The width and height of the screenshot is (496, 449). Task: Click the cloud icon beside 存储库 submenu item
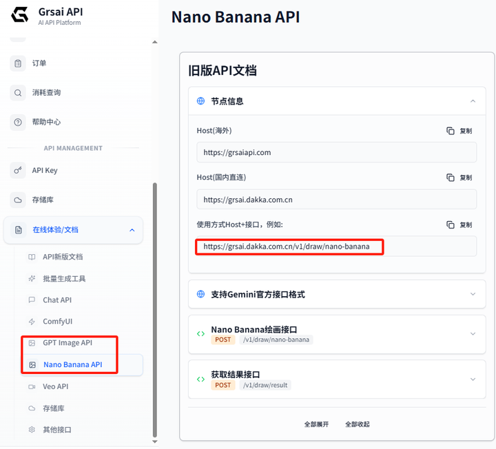[x=32, y=408]
